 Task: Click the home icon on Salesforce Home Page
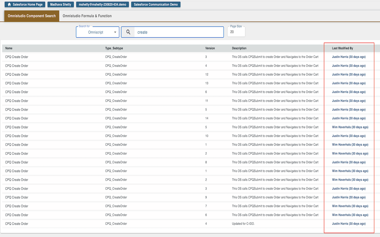pos(9,5)
